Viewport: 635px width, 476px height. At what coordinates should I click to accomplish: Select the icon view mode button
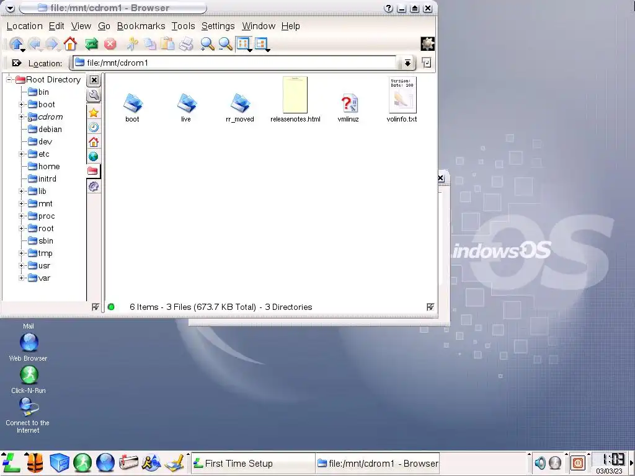pyautogui.click(x=243, y=44)
